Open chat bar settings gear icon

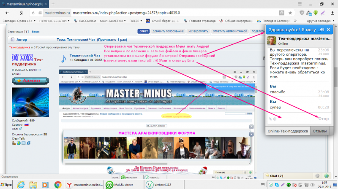(x=317, y=175)
